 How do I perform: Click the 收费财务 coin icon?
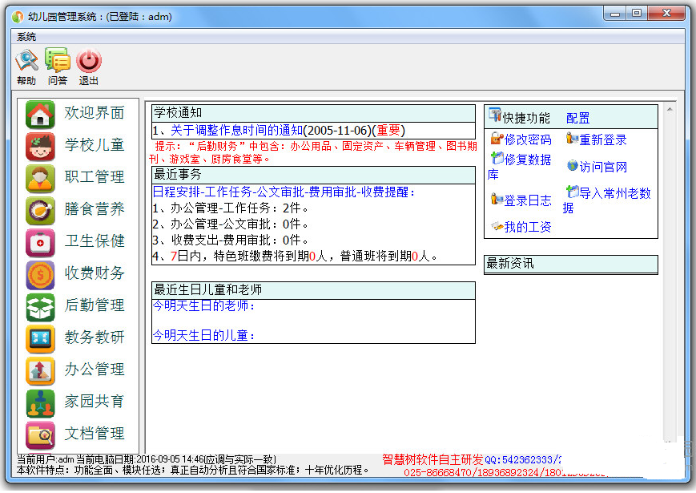[40, 274]
